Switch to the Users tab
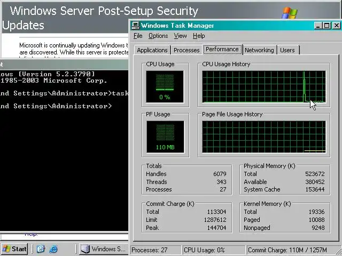The height and width of the screenshot is (256, 342). (x=287, y=50)
